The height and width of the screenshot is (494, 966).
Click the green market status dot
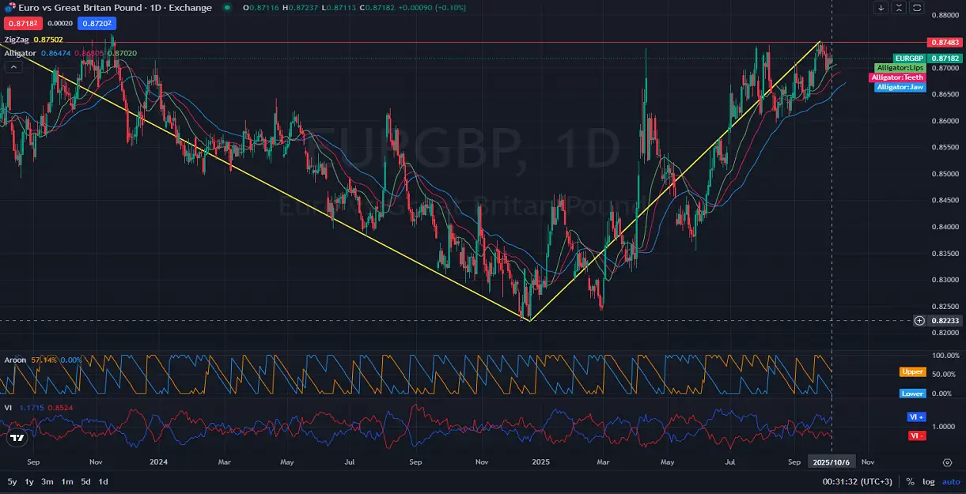coord(227,8)
